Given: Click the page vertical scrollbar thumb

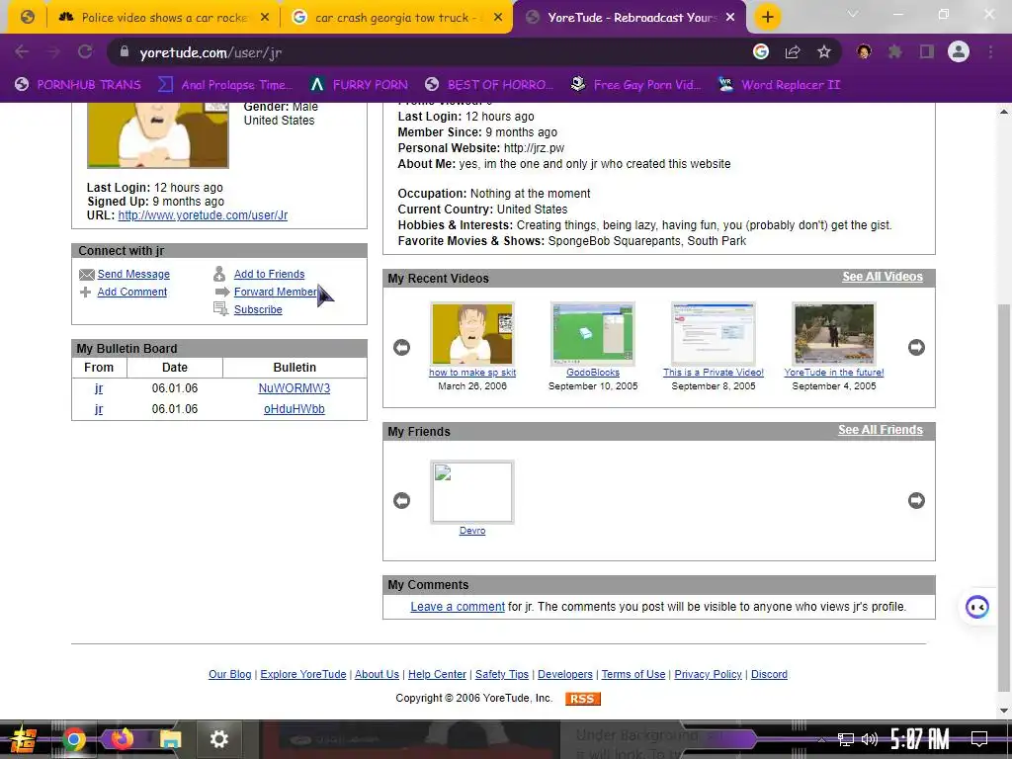Looking at the screenshot, I should 1004,497.
